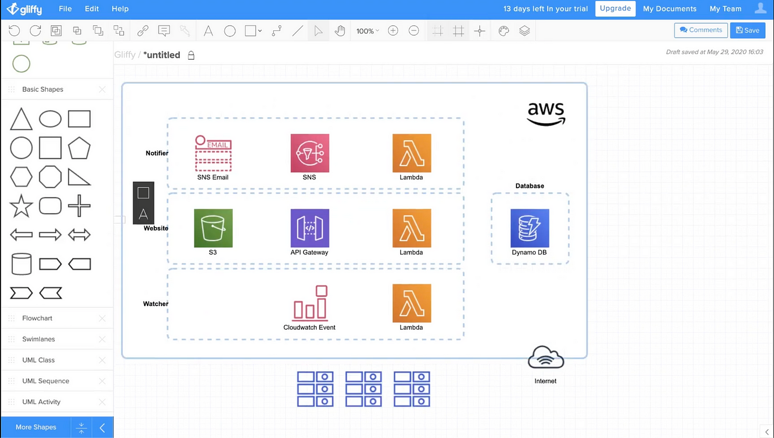Pick the cross plus shape

79,206
